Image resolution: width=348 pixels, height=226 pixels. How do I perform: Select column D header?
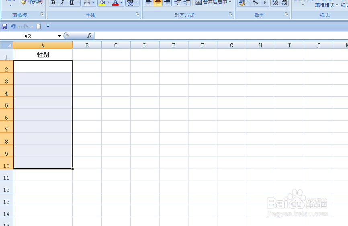(145, 45)
